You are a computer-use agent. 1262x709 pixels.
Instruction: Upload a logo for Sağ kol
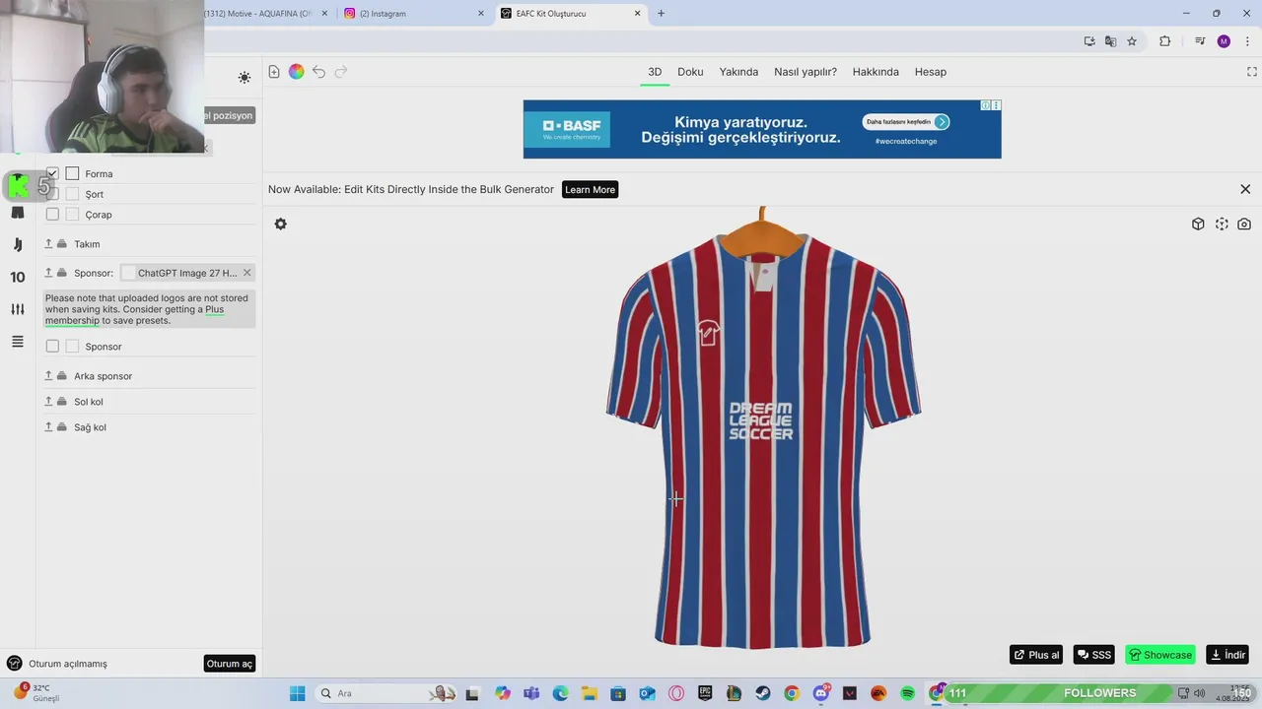48,427
